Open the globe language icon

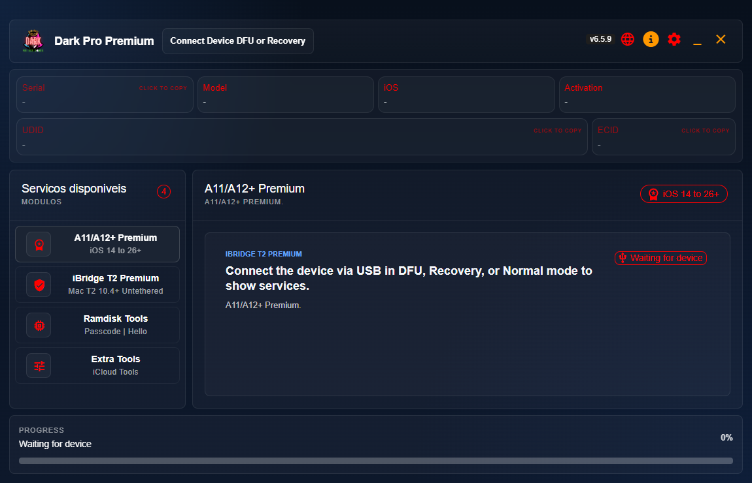coord(627,39)
